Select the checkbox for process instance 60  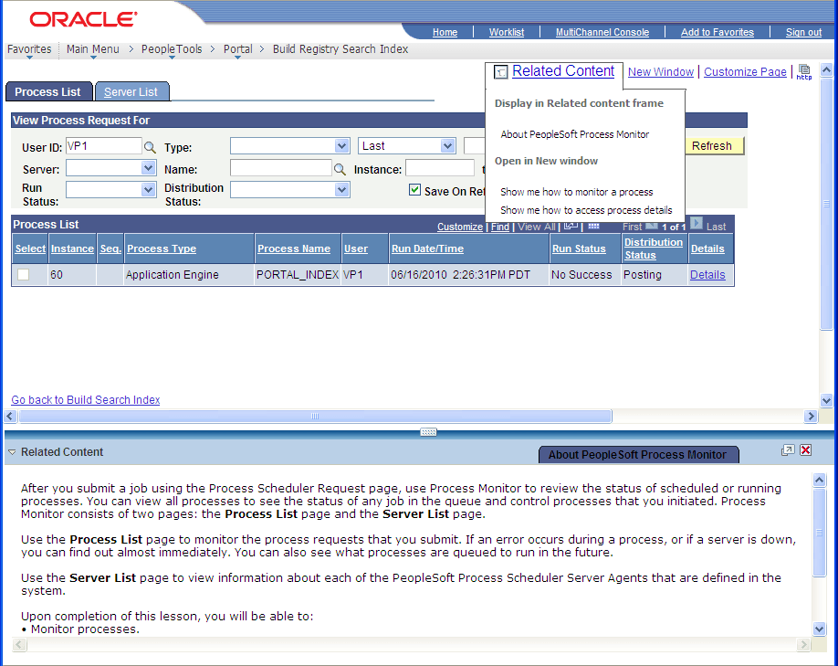pos(22,274)
